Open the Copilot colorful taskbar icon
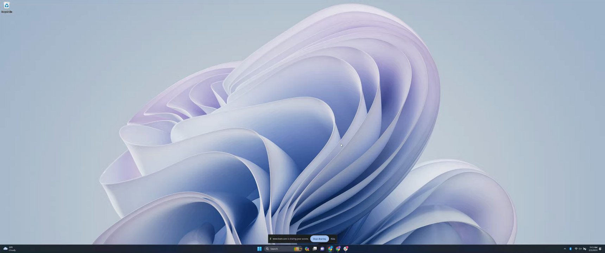Screen dimensions: 605x253 (307, 249)
